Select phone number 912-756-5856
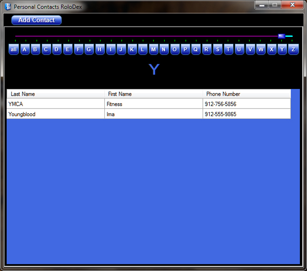307x271 pixels. pyautogui.click(x=247, y=104)
